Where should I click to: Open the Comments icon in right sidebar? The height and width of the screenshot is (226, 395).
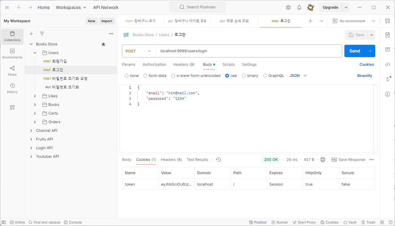tap(388, 50)
